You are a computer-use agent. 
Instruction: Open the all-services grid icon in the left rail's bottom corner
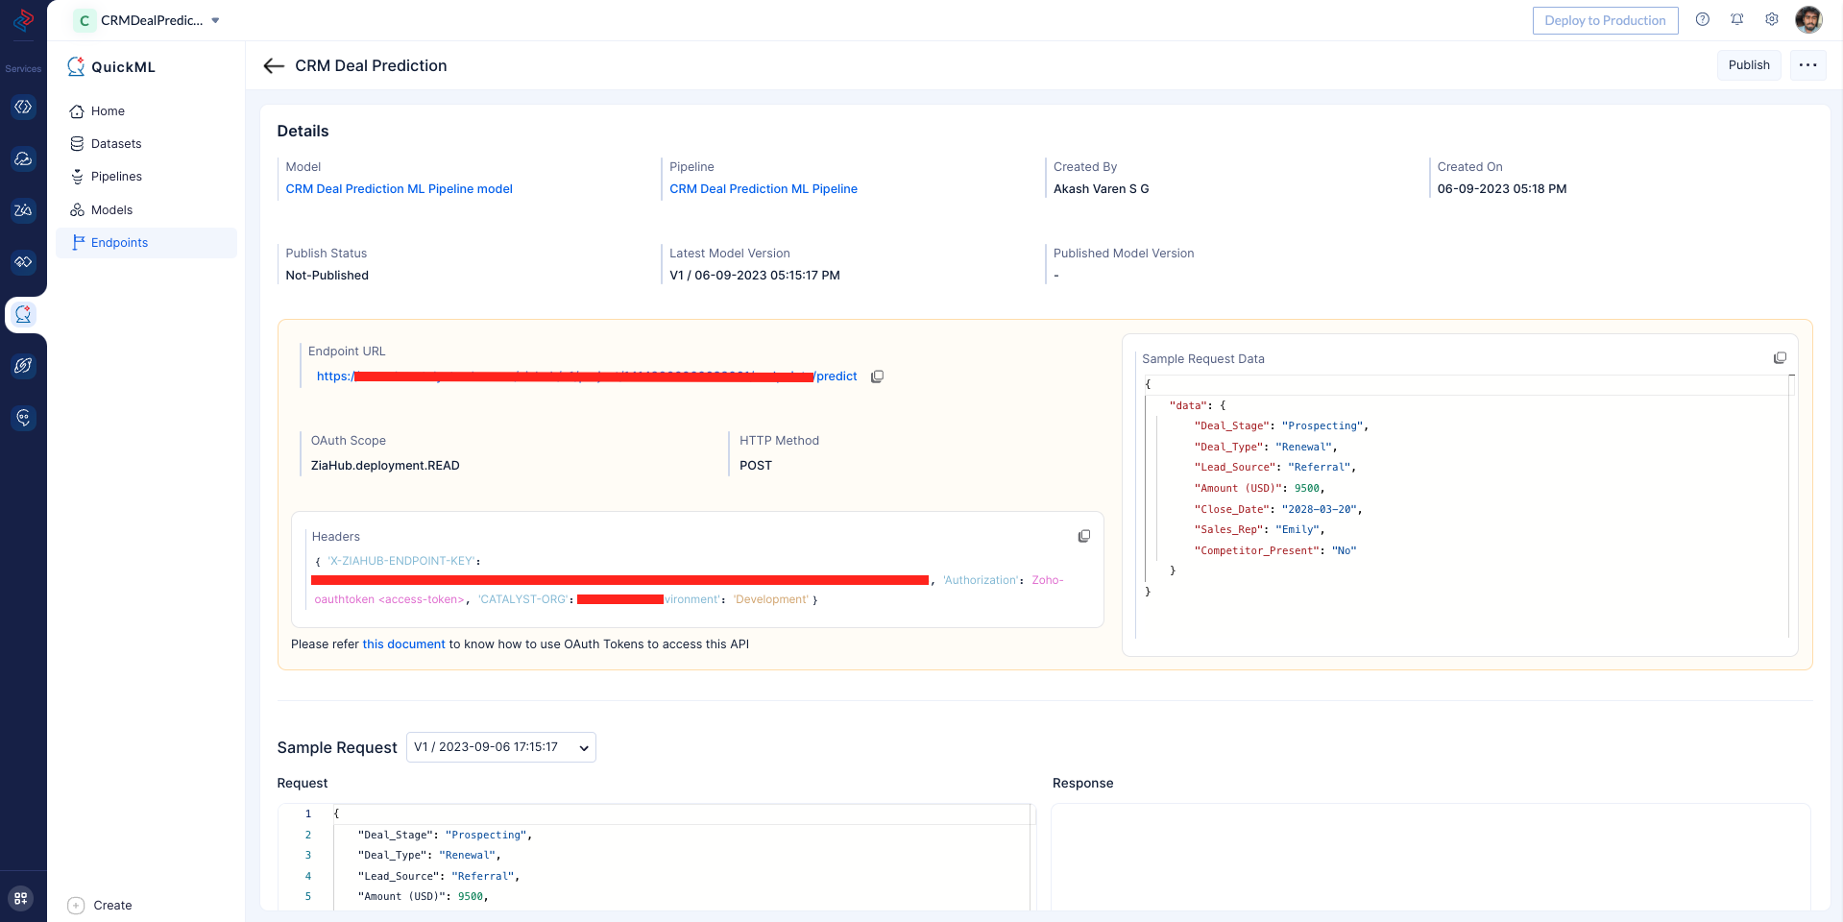pyautogui.click(x=21, y=899)
